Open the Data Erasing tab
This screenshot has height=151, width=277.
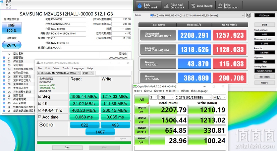pos(202,6)
